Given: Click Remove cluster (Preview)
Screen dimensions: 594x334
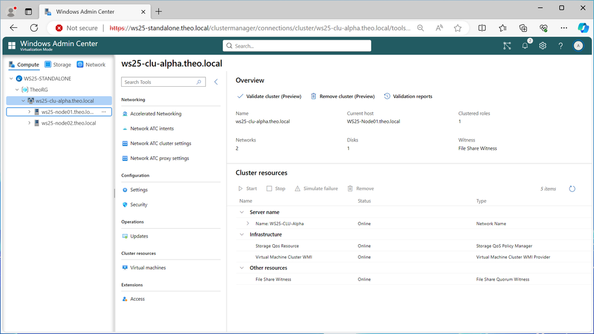Looking at the screenshot, I should click(343, 96).
